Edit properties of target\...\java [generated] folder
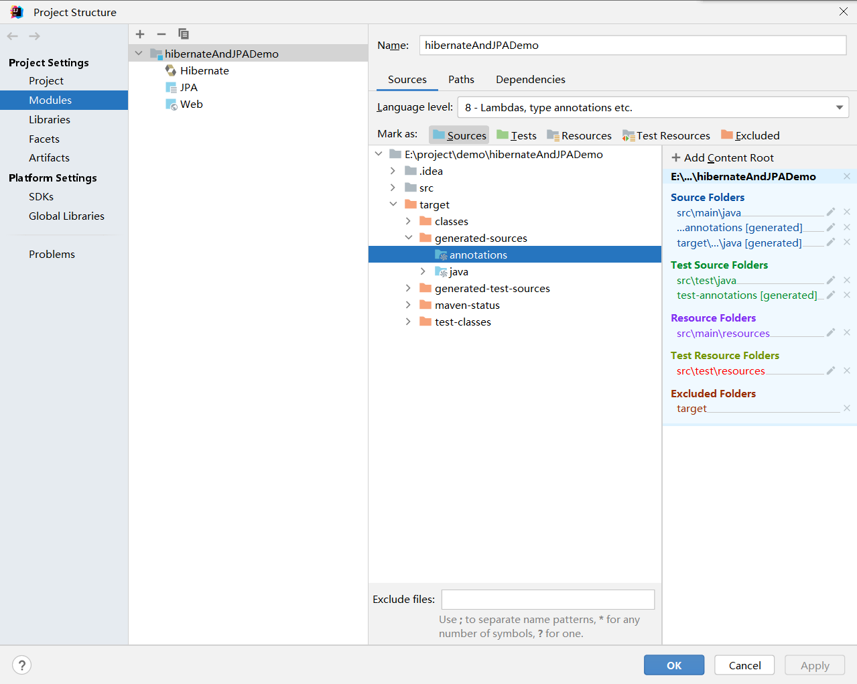 point(831,243)
